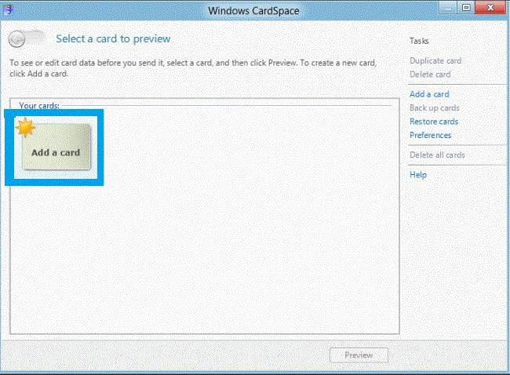This screenshot has height=375, width=510.
Task: Open the Preferences link
Action: [430, 135]
